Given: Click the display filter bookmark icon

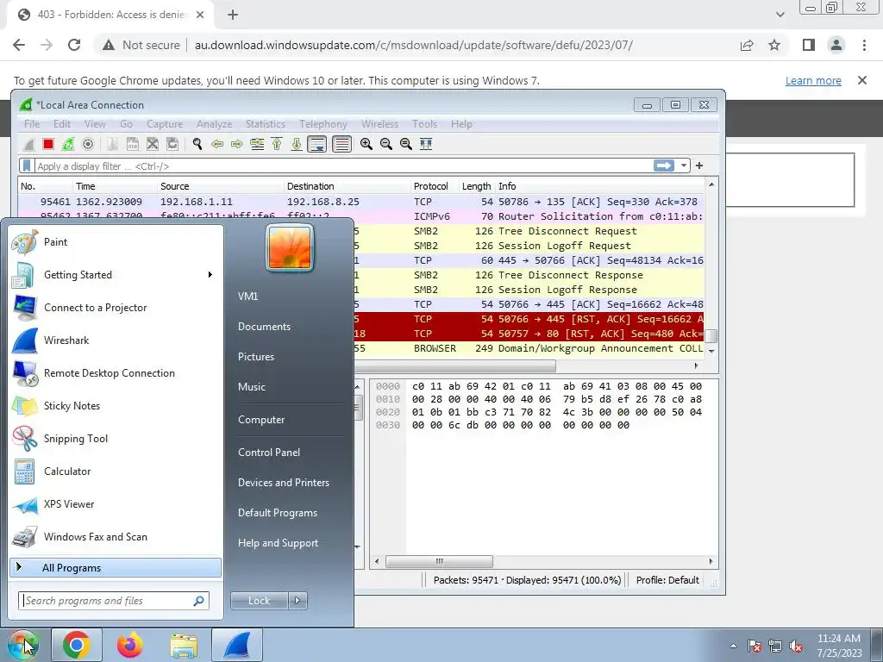Looking at the screenshot, I should (27, 166).
